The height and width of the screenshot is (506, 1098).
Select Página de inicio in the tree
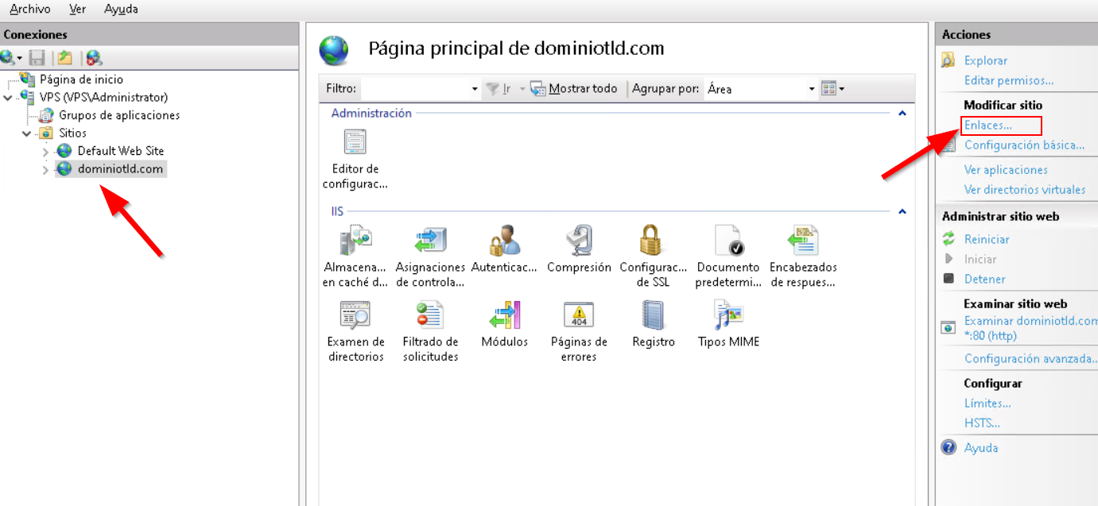(x=81, y=79)
